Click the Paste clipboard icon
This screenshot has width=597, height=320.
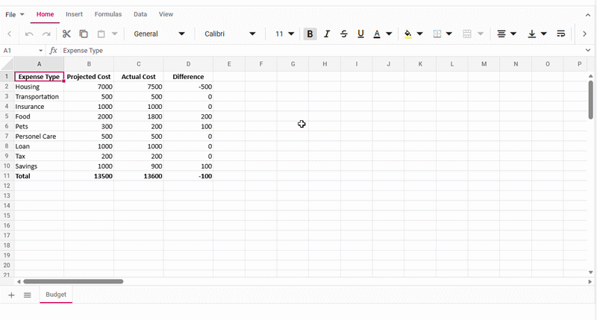click(x=101, y=34)
